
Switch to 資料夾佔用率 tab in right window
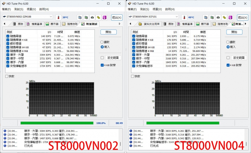[x=149, y=24]
